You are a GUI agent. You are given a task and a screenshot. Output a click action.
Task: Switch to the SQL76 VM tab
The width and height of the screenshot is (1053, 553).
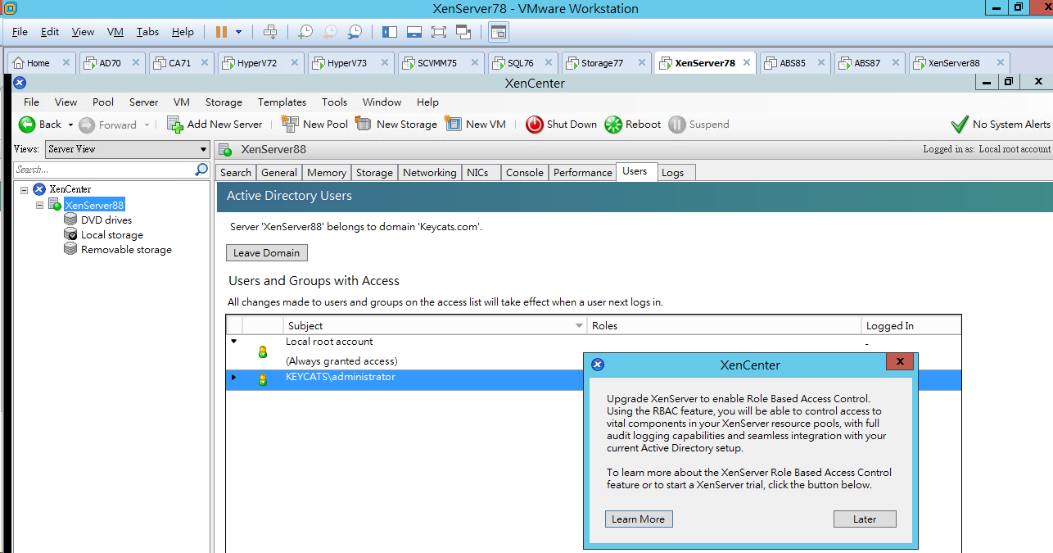[521, 63]
